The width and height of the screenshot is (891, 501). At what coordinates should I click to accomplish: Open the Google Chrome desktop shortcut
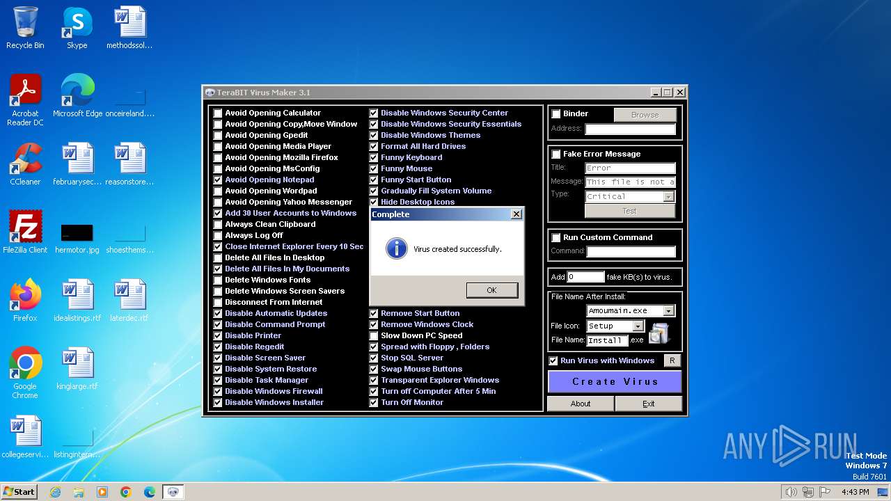(x=25, y=373)
